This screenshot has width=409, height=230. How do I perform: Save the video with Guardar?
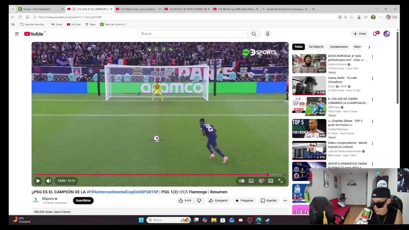pos(268,201)
